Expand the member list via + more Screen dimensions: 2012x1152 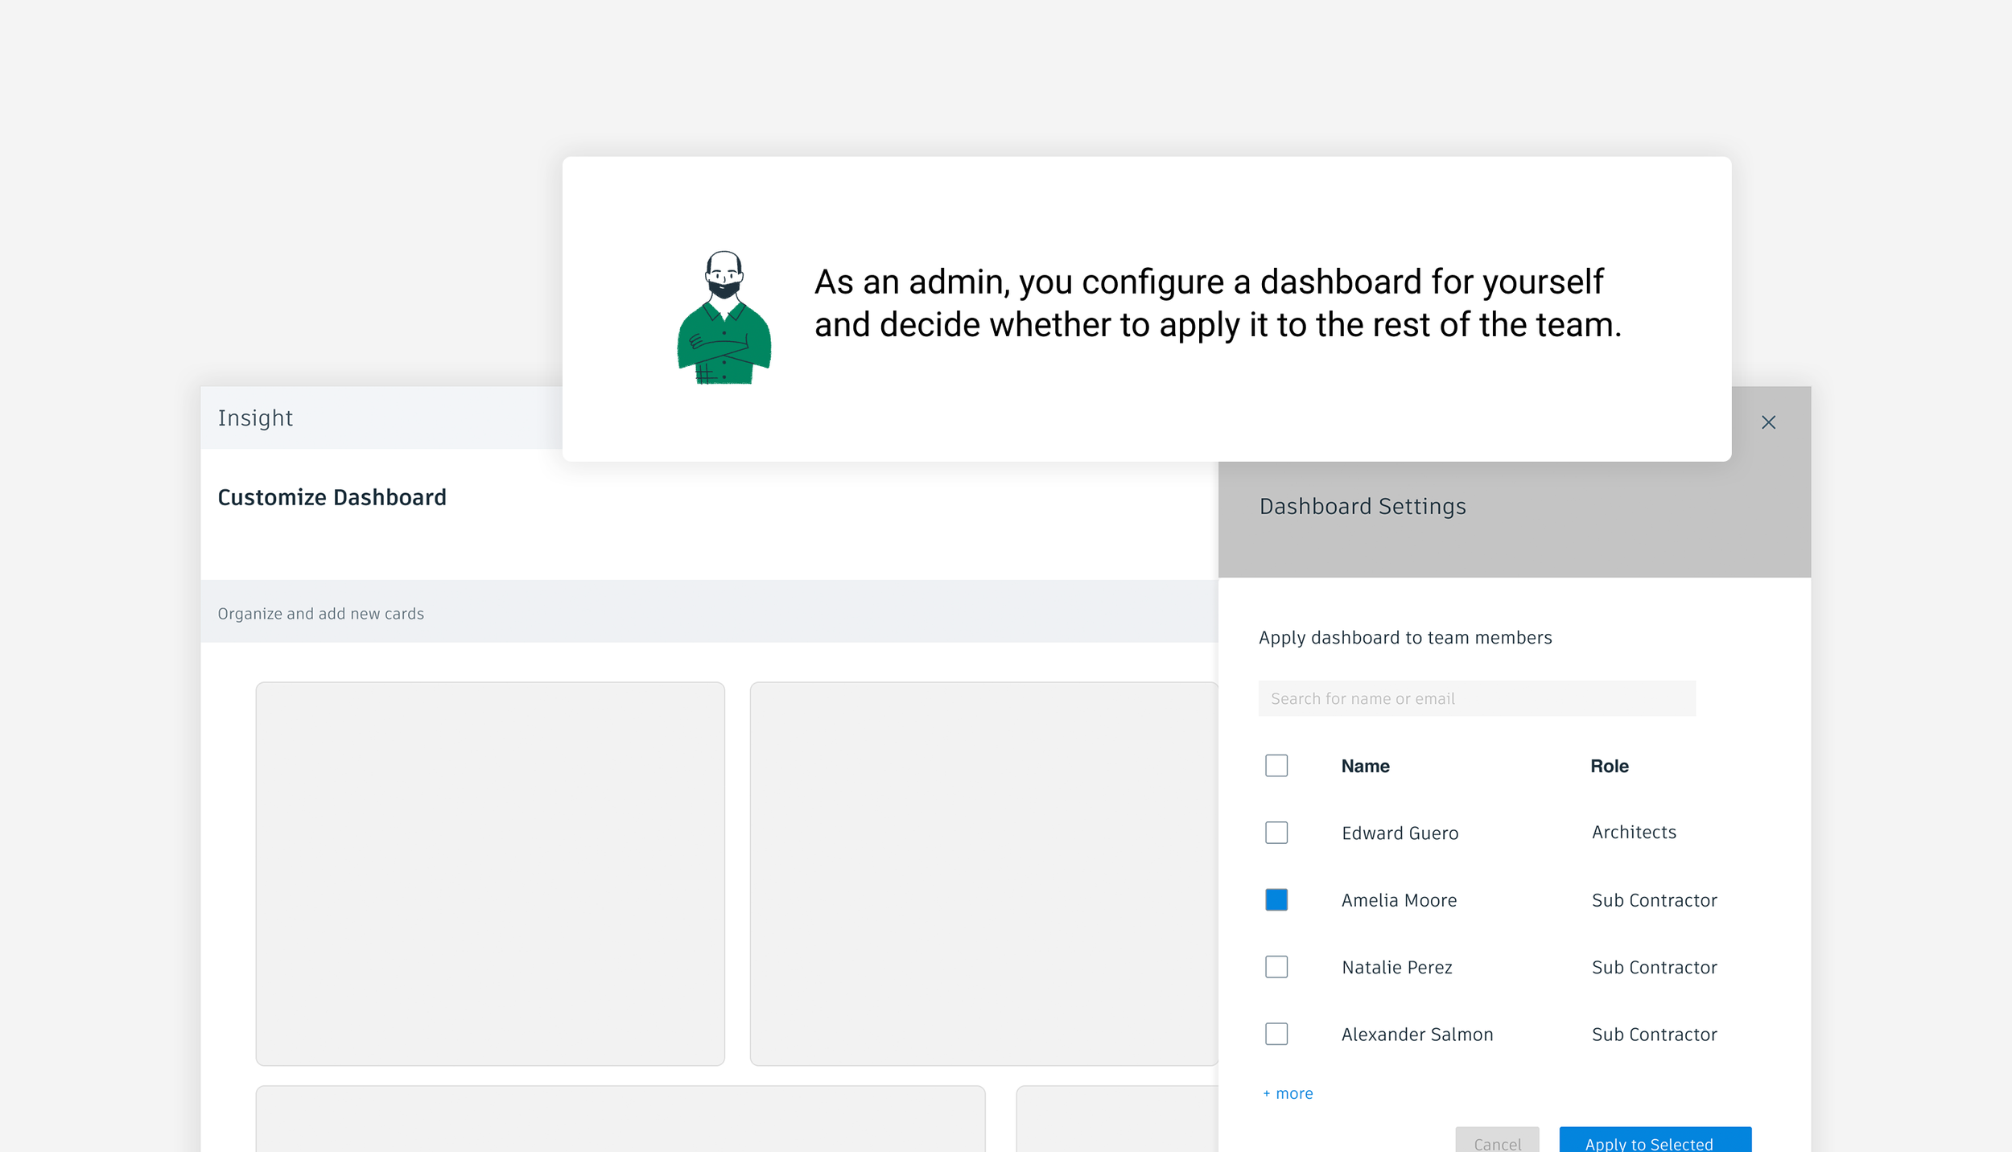point(1286,1092)
